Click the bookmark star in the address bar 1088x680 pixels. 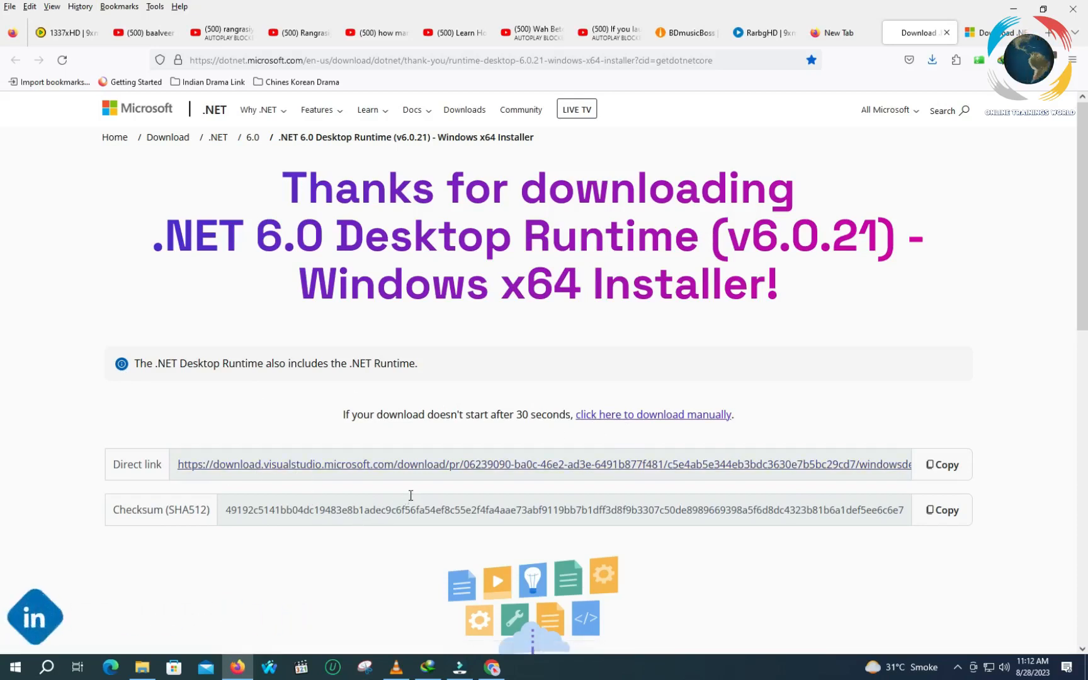tap(812, 60)
